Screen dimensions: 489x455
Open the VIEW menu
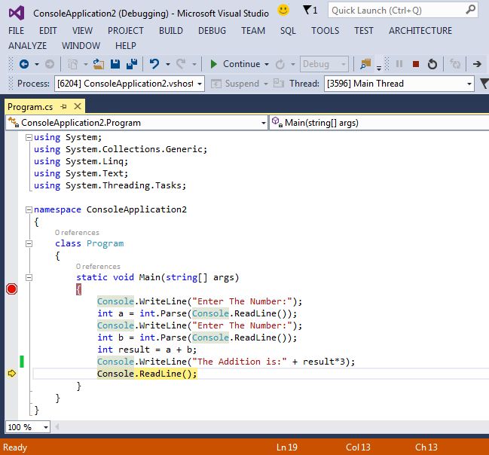(x=83, y=31)
